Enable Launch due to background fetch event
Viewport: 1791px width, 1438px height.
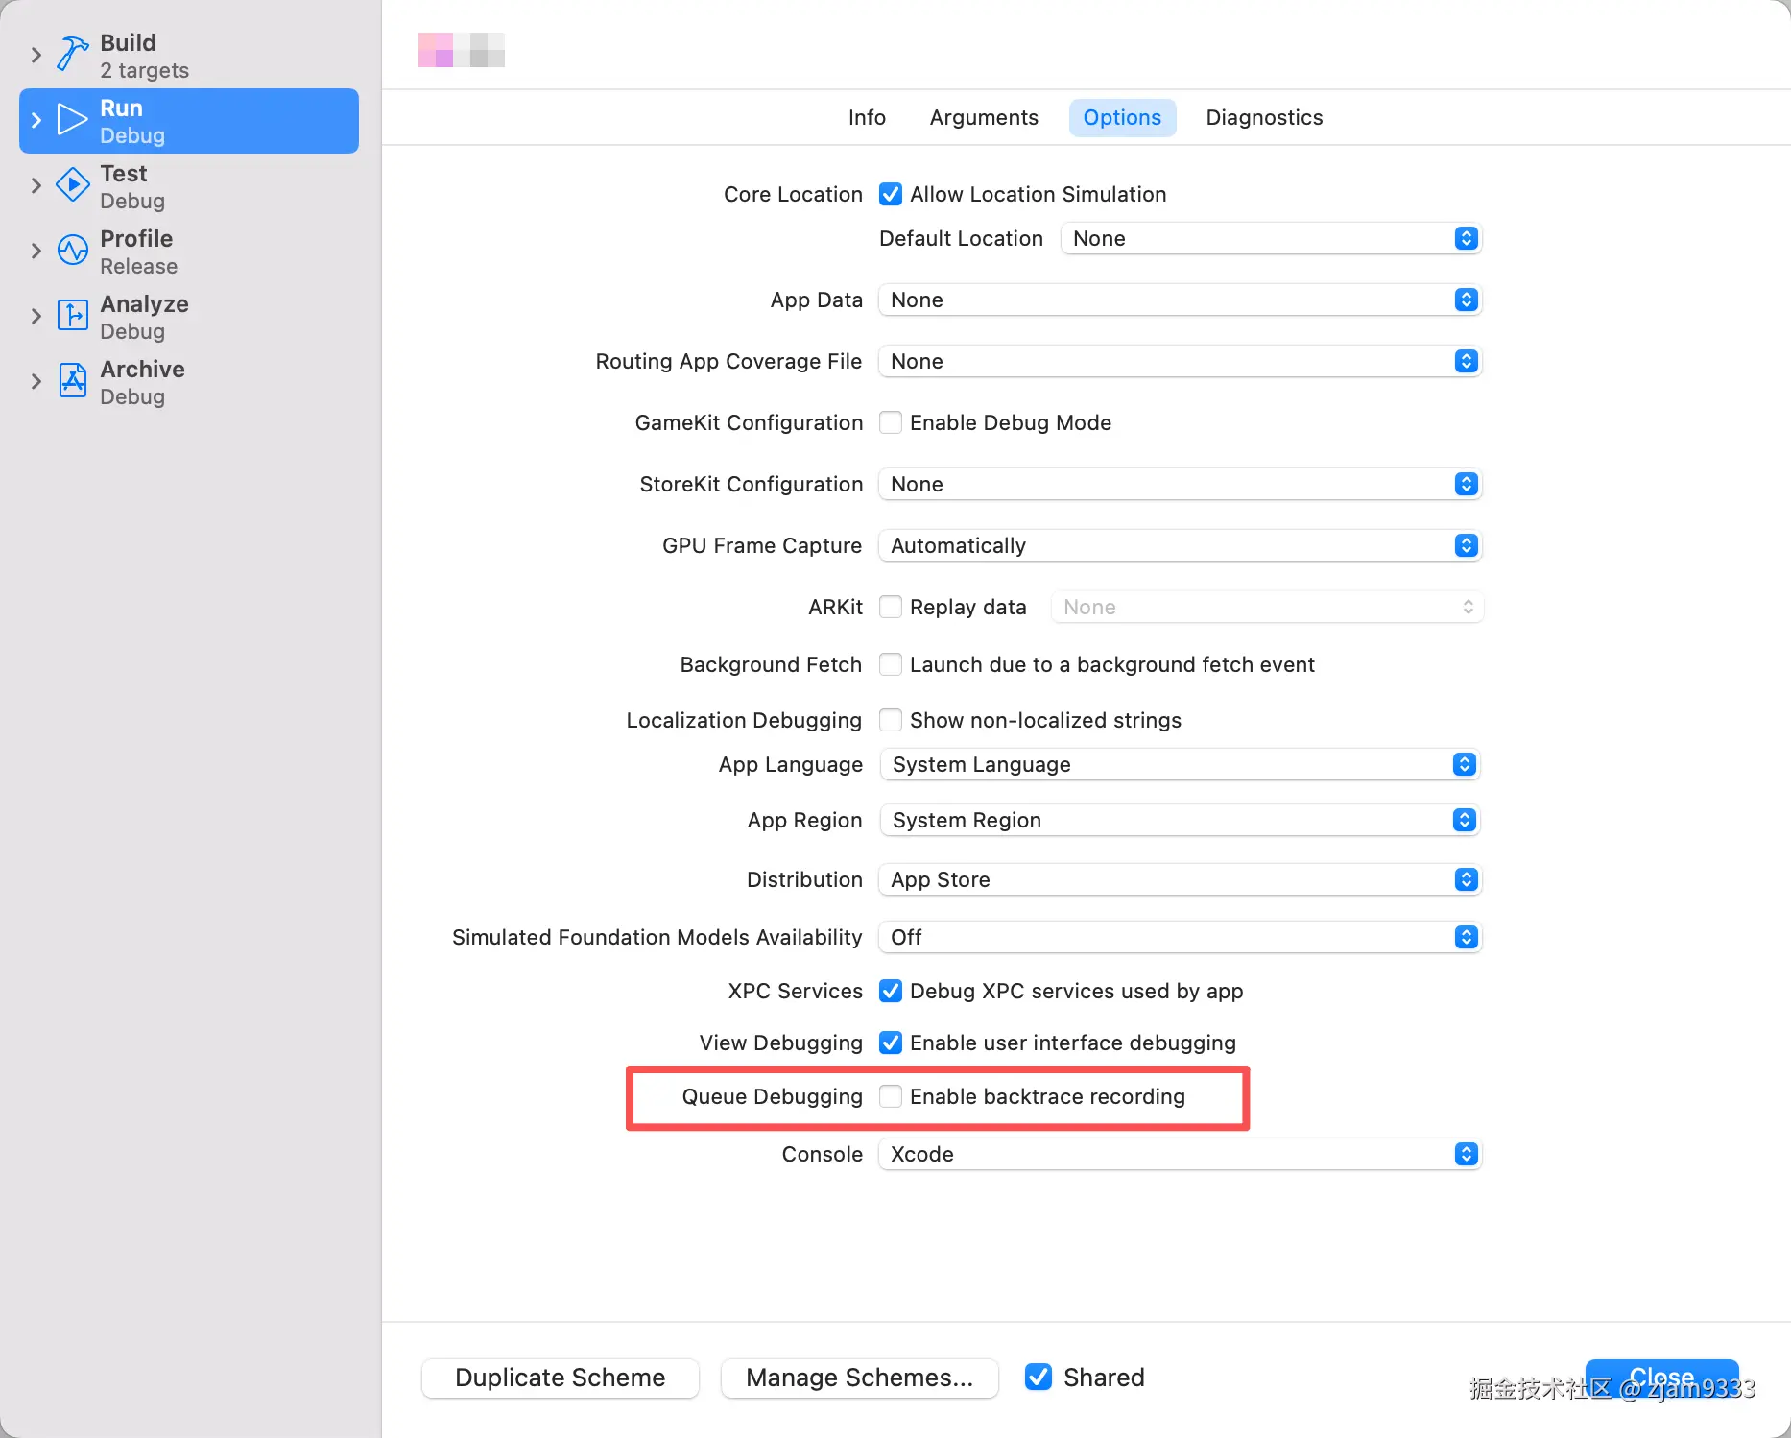pos(891,664)
